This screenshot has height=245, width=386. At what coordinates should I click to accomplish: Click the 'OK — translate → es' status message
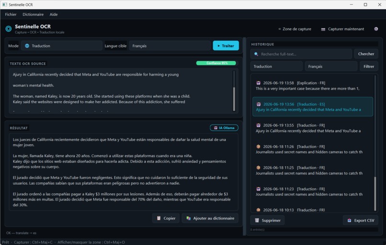pyautogui.click(x=21, y=233)
